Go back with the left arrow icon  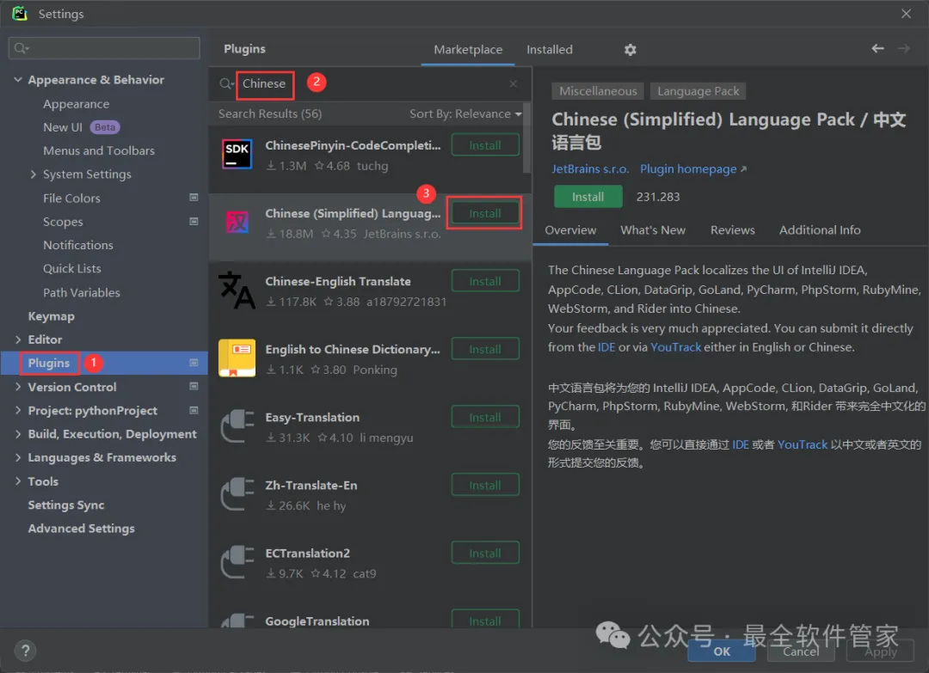877,48
